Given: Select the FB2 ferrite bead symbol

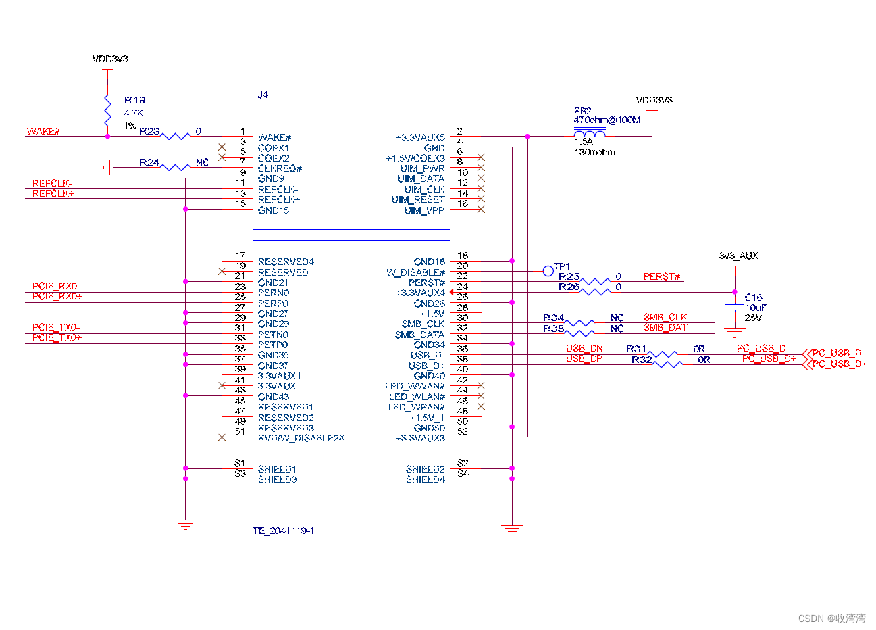Looking at the screenshot, I should pyautogui.click(x=590, y=132).
